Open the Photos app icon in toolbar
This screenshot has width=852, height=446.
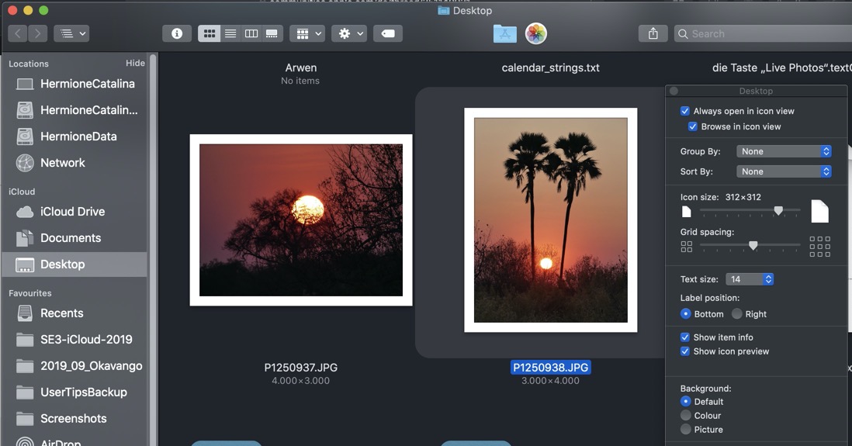point(535,33)
